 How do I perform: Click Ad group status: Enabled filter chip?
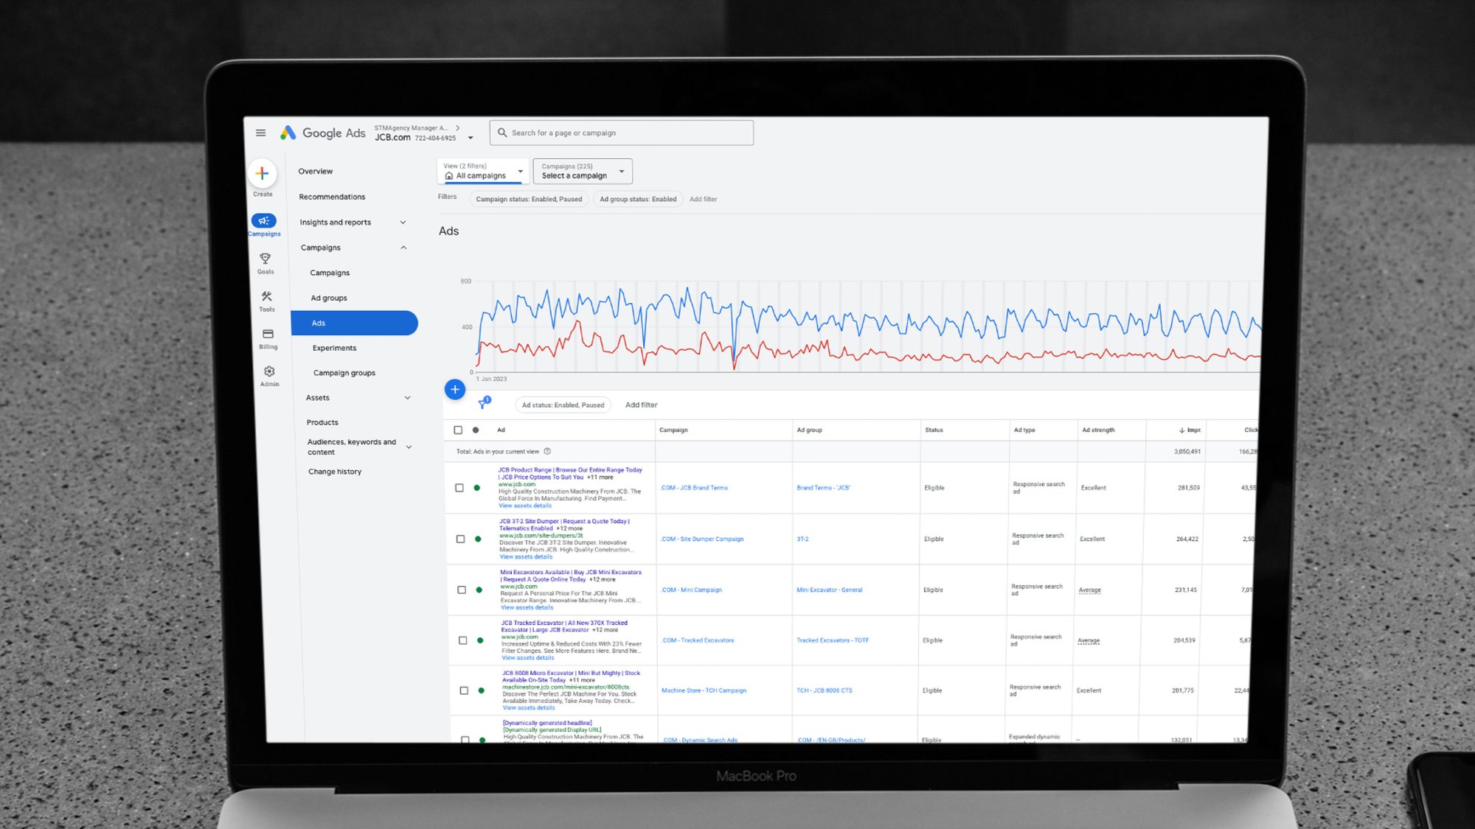coord(638,199)
